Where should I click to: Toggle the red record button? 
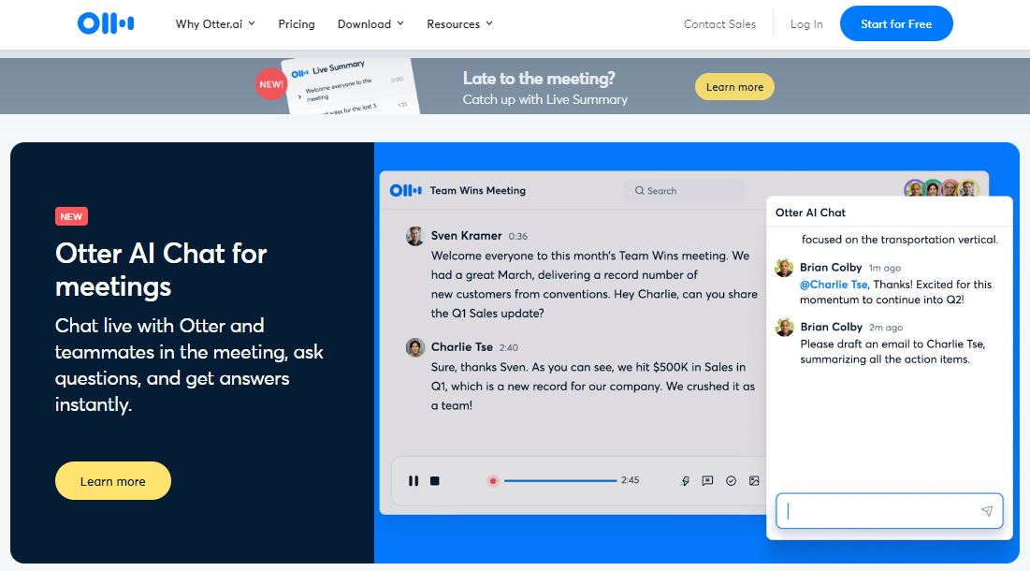[x=493, y=480]
